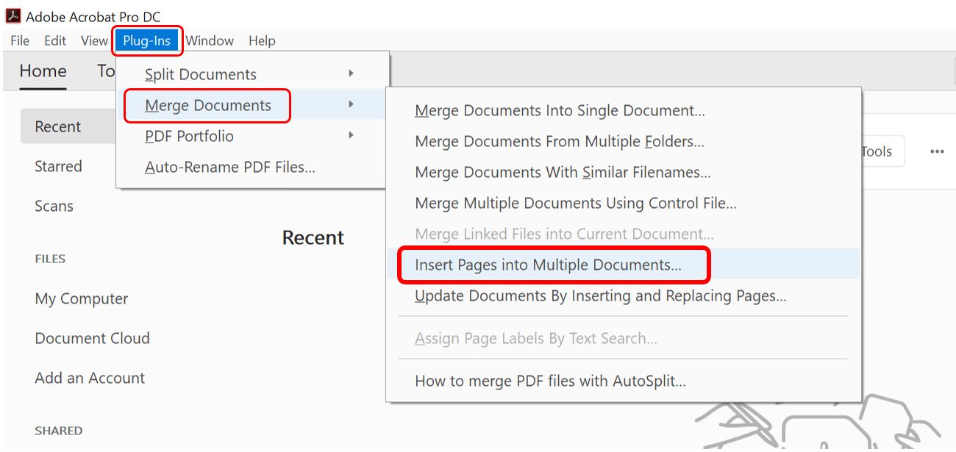Screen dimensions: 956x452
Task: Open the Document Cloud sidebar entry
Action: pos(92,338)
